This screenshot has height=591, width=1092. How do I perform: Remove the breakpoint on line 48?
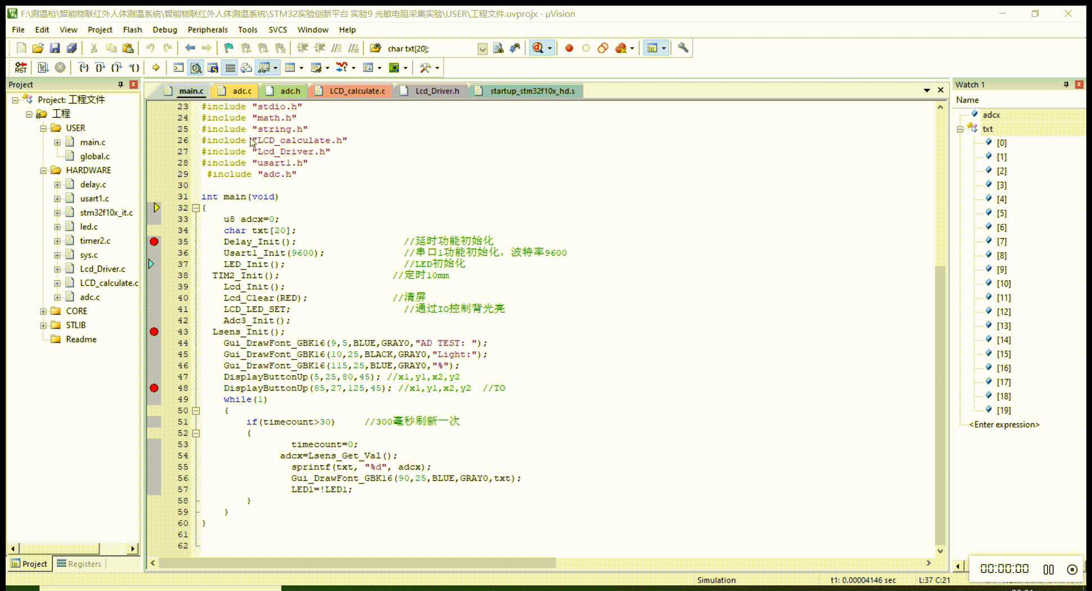(154, 388)
